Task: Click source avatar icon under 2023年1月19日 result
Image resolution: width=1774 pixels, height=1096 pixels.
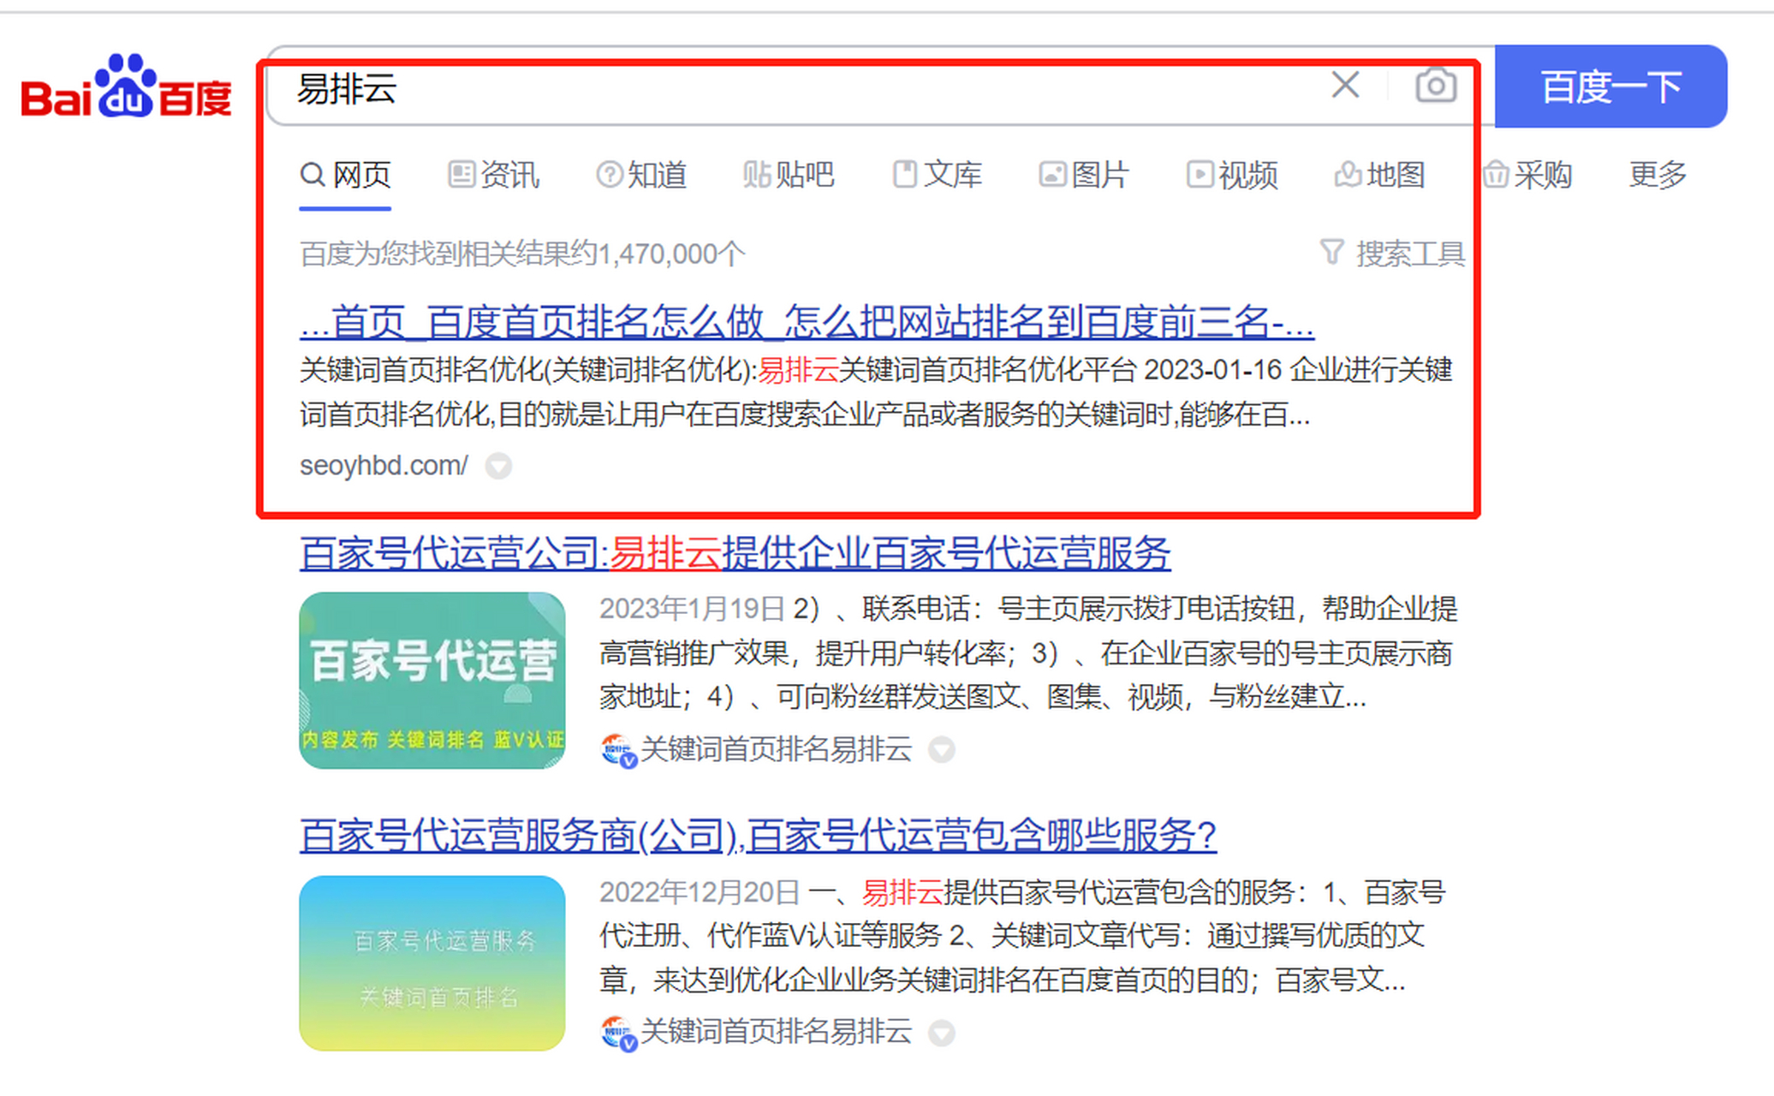Action: click(618, 750)
